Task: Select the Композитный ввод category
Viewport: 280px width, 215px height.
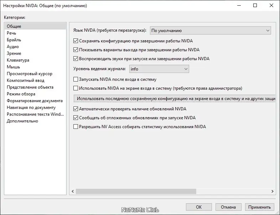Action: click(35, 80)
